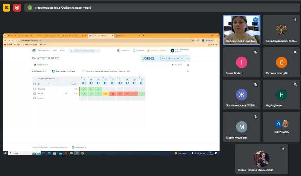Image resolution: width=301 pixels, height=176 pixels.
Task: Click the download results icon
Action: click(188, 65)
